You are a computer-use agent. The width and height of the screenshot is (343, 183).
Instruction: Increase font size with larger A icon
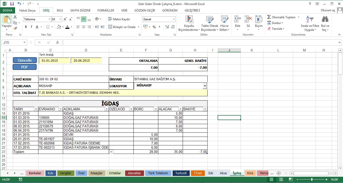(65, 19)
